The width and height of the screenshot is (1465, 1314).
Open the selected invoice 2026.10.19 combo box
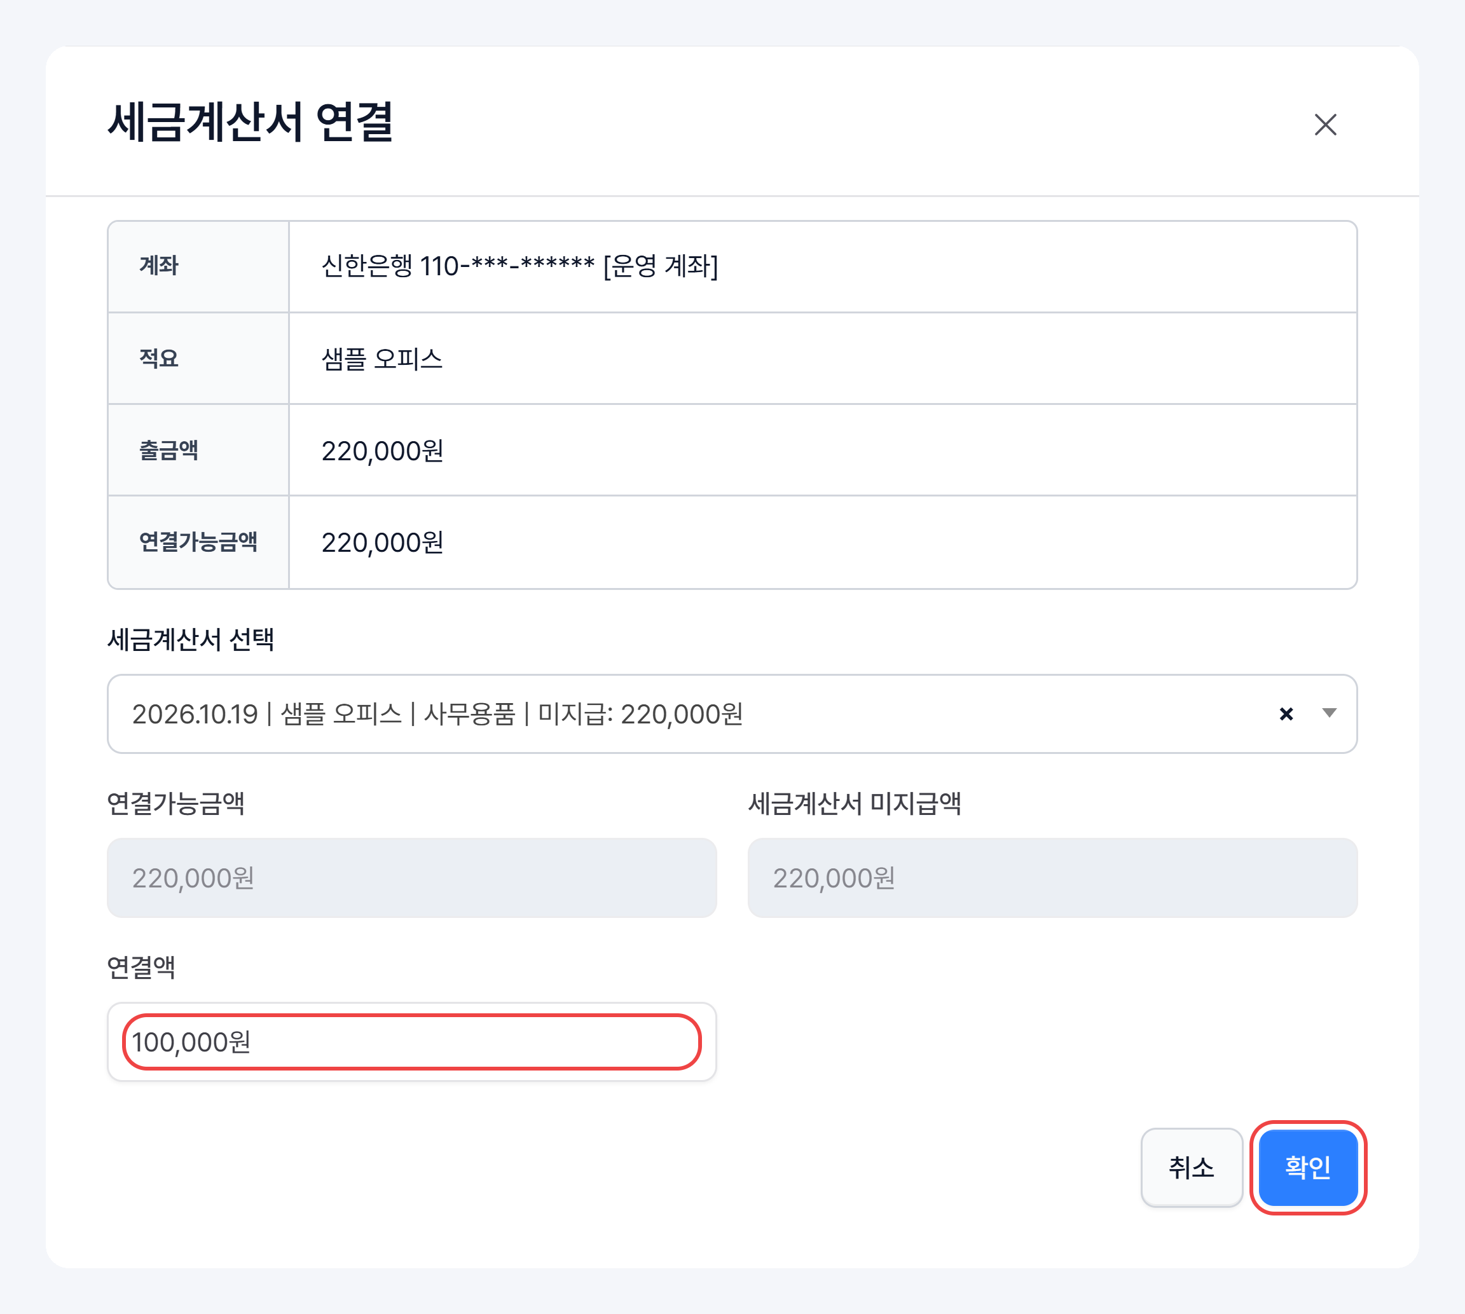coord(732,714)
